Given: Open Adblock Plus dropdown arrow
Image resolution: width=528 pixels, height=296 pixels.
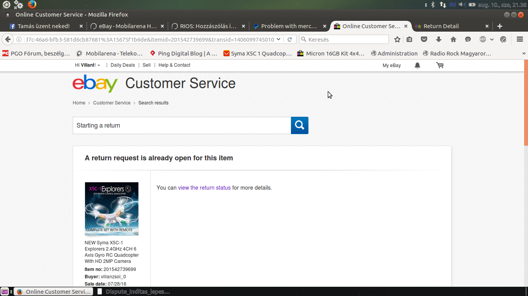Looking at the screenshot, I should pyautogui.click(x=492, y=39).
